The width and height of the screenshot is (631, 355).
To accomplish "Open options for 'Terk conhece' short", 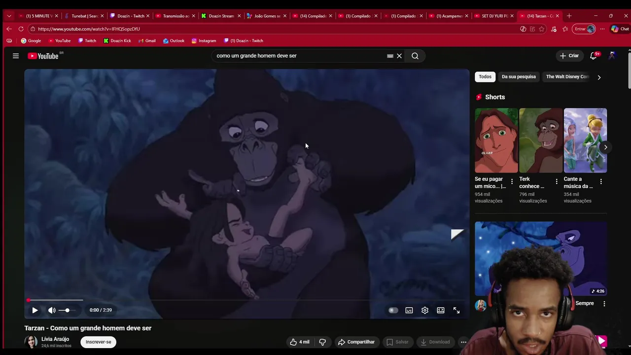I will (557, 181).
